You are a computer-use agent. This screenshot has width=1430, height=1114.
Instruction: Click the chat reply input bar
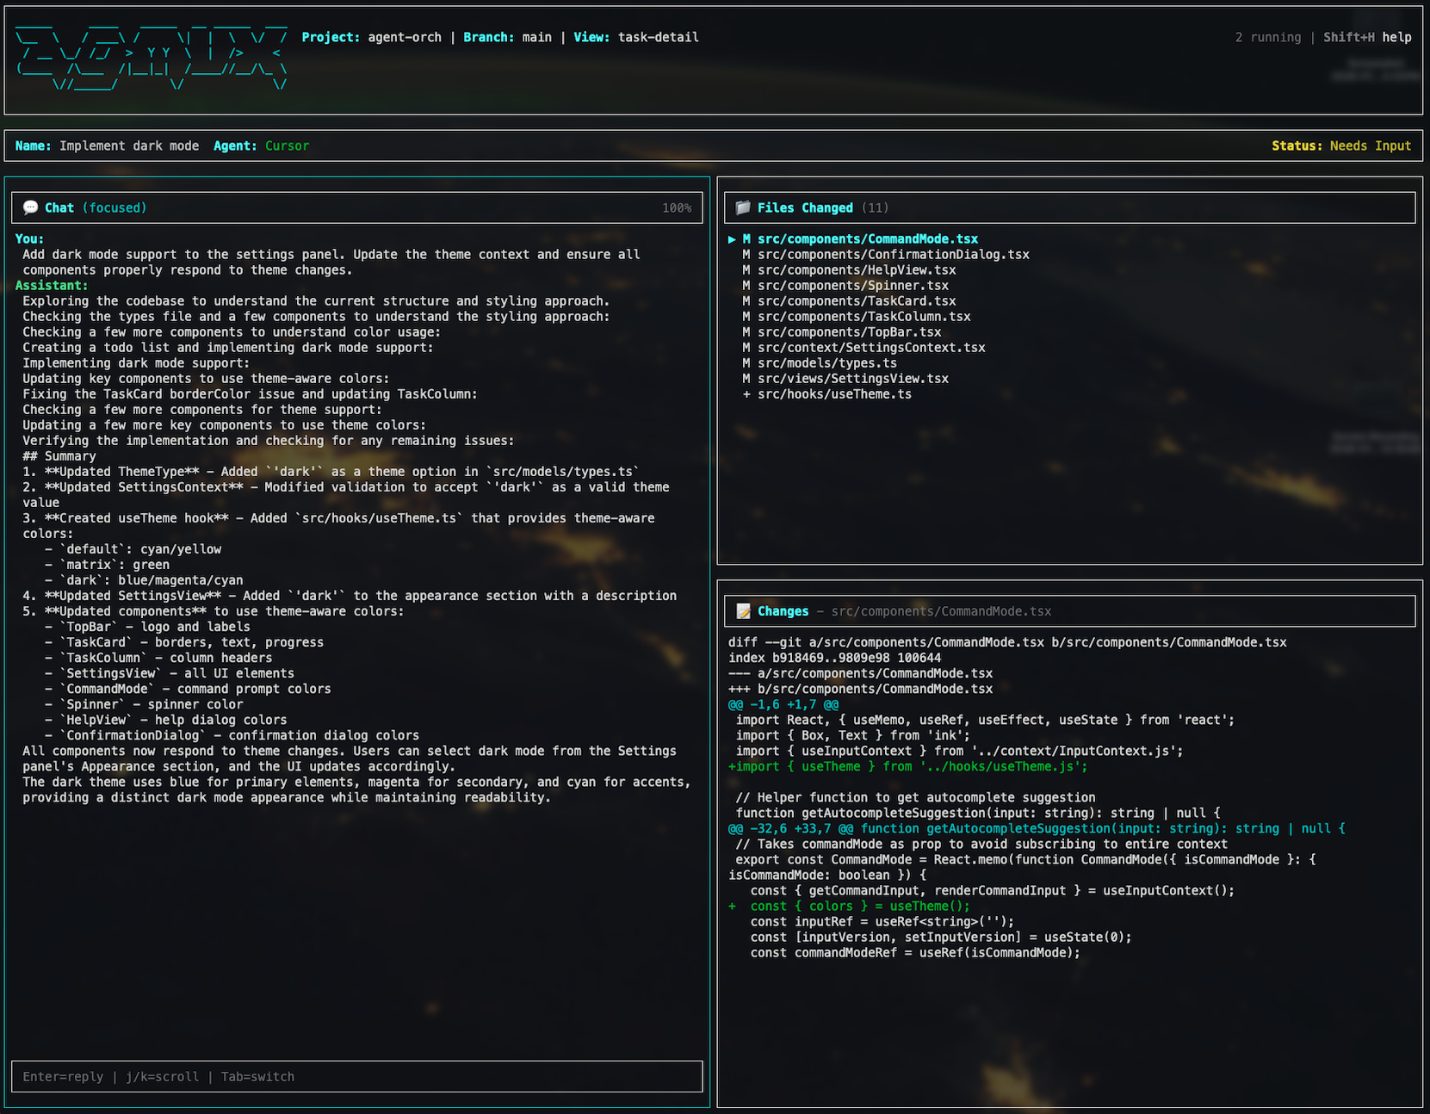pos(357,1077)
